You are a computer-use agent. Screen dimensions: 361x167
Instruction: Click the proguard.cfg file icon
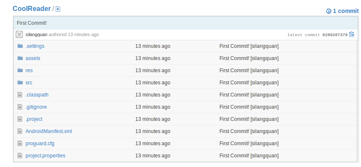point(20,143)
